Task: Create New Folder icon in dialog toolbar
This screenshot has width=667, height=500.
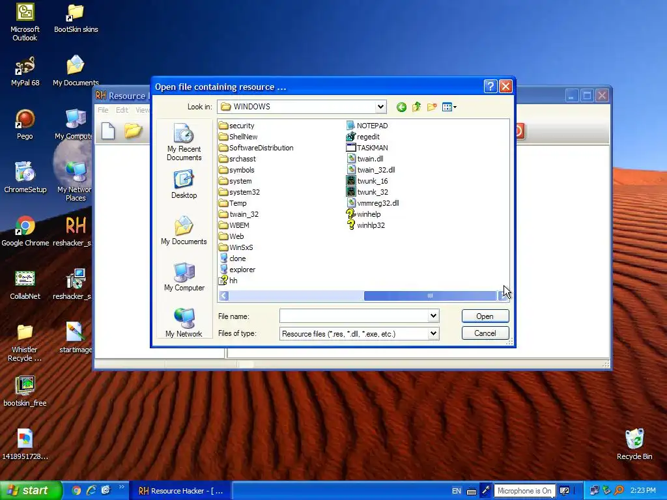Action: [x=432, y=107]
